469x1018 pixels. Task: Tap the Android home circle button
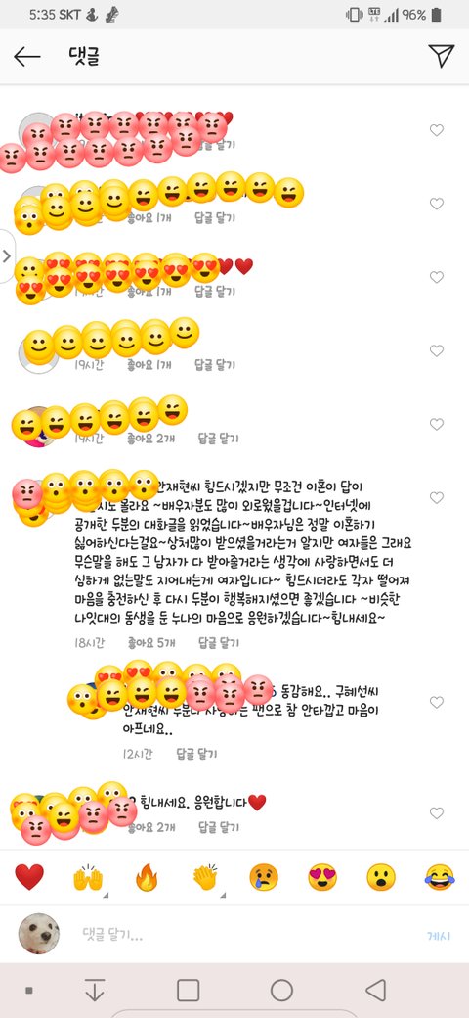(281, 990)
